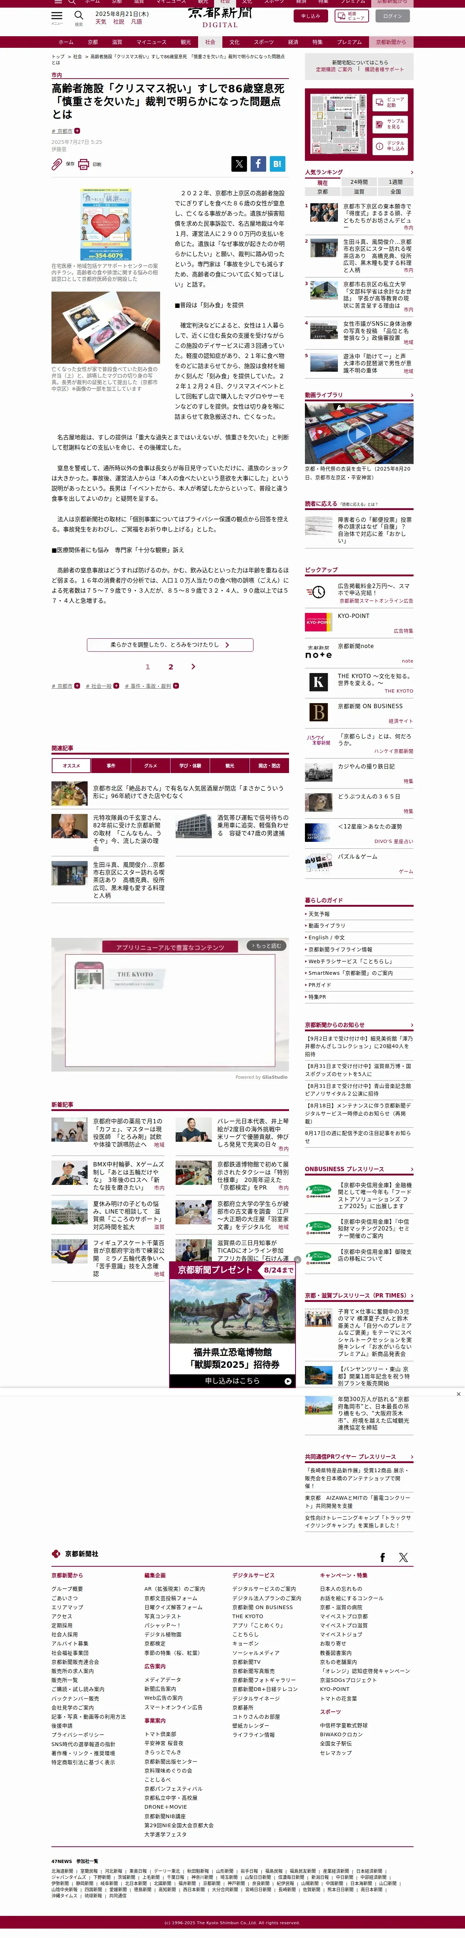Open the 柔らかさを調整したり continue-reading button

(170, 645)
